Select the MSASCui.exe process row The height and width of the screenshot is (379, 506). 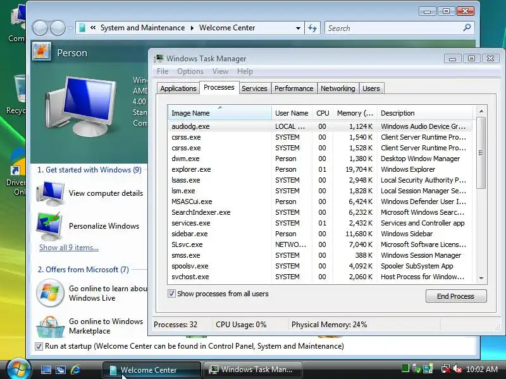pos(320,202)
